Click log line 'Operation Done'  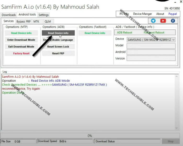tap(13, 93)
